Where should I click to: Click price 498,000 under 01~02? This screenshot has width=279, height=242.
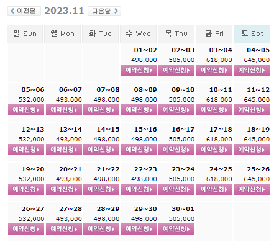coord(144,60)
